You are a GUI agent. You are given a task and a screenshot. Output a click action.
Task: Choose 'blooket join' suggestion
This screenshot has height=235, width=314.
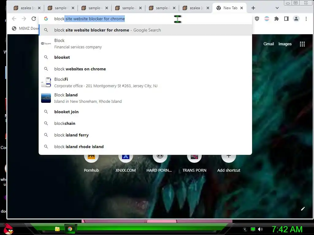(145, 112)
